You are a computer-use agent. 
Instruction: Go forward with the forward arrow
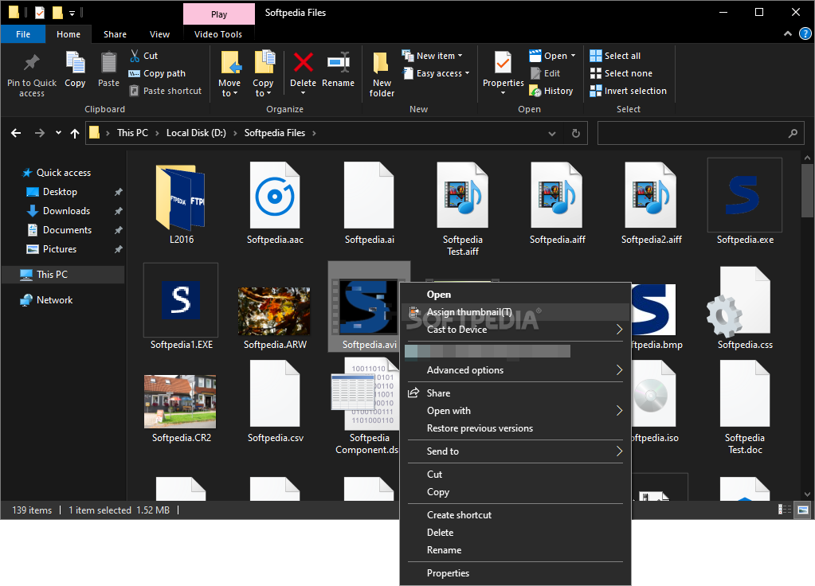(x=40, y=133)
